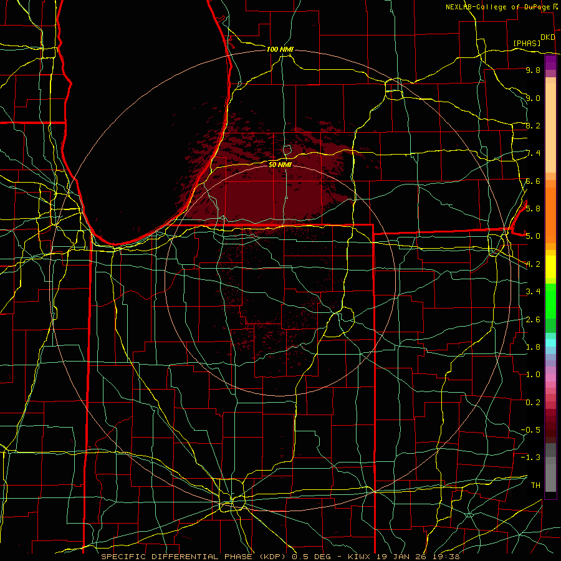Click the 19 JAN 26 date text

click(x=402, y=557)
